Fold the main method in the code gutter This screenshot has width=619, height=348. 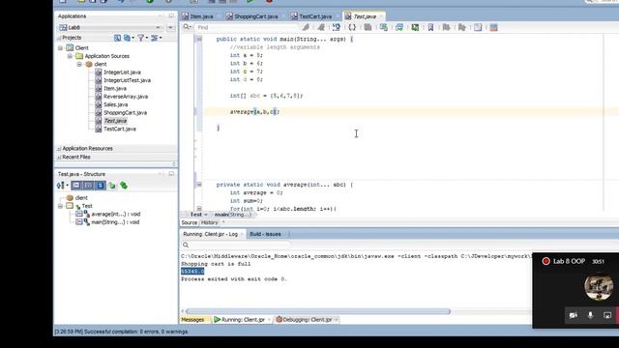(199, 39)
